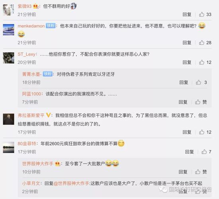This screenshot has width=219, height=199.
Task: Like the comment by 紫微93
Action: (201, 14)
